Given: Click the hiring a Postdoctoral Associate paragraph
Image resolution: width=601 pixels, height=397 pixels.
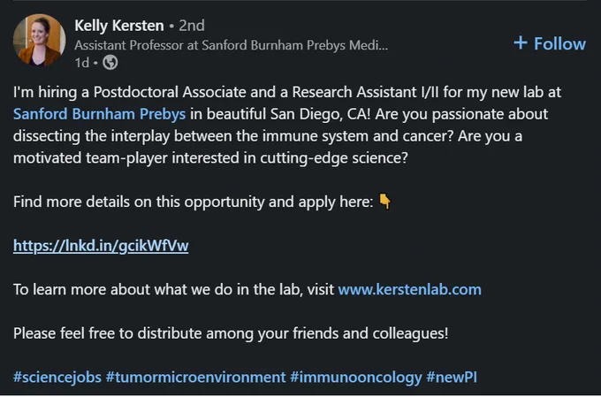Looking at the screenshot, I should (x=287, y=125).
